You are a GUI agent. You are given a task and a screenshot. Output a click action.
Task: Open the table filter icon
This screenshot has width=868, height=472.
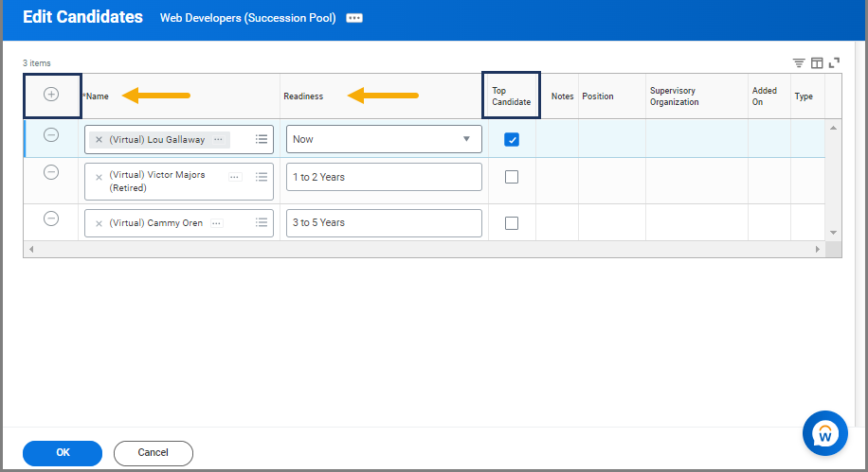coord(799,62)
